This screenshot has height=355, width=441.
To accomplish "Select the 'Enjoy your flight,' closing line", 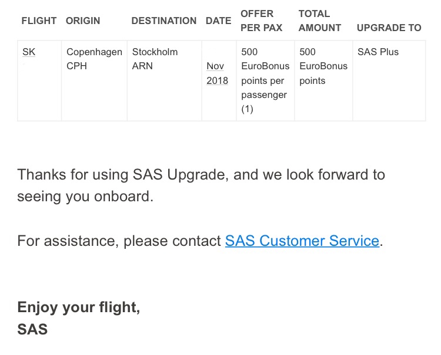I will pos(78,307).
